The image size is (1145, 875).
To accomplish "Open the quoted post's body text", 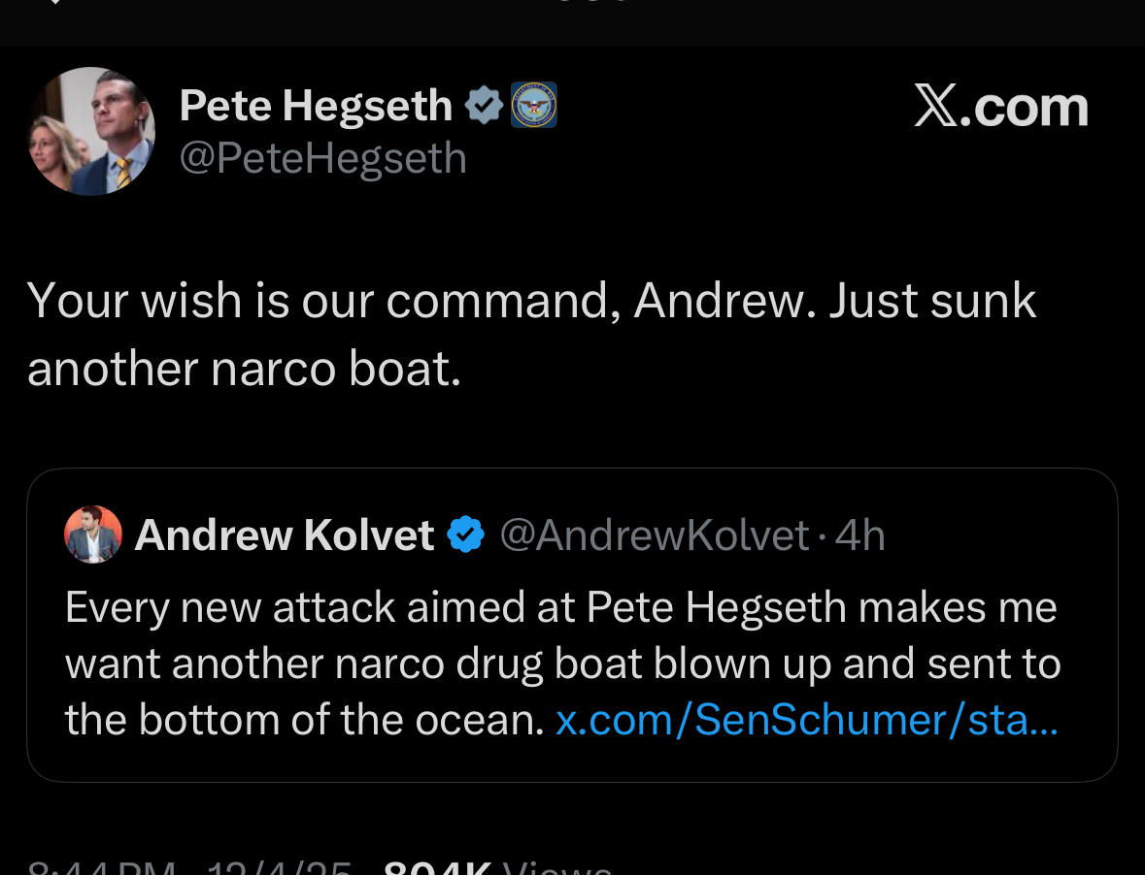I will click(x=561, y=664).
